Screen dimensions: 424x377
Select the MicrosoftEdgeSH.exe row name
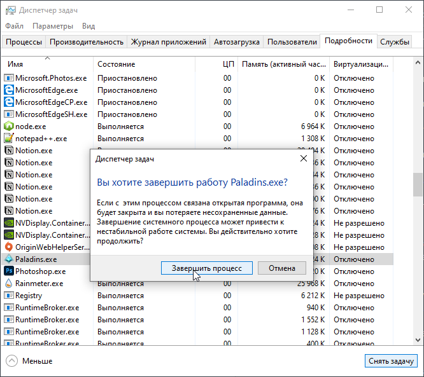pyautogui.click(x=52, y=114)
